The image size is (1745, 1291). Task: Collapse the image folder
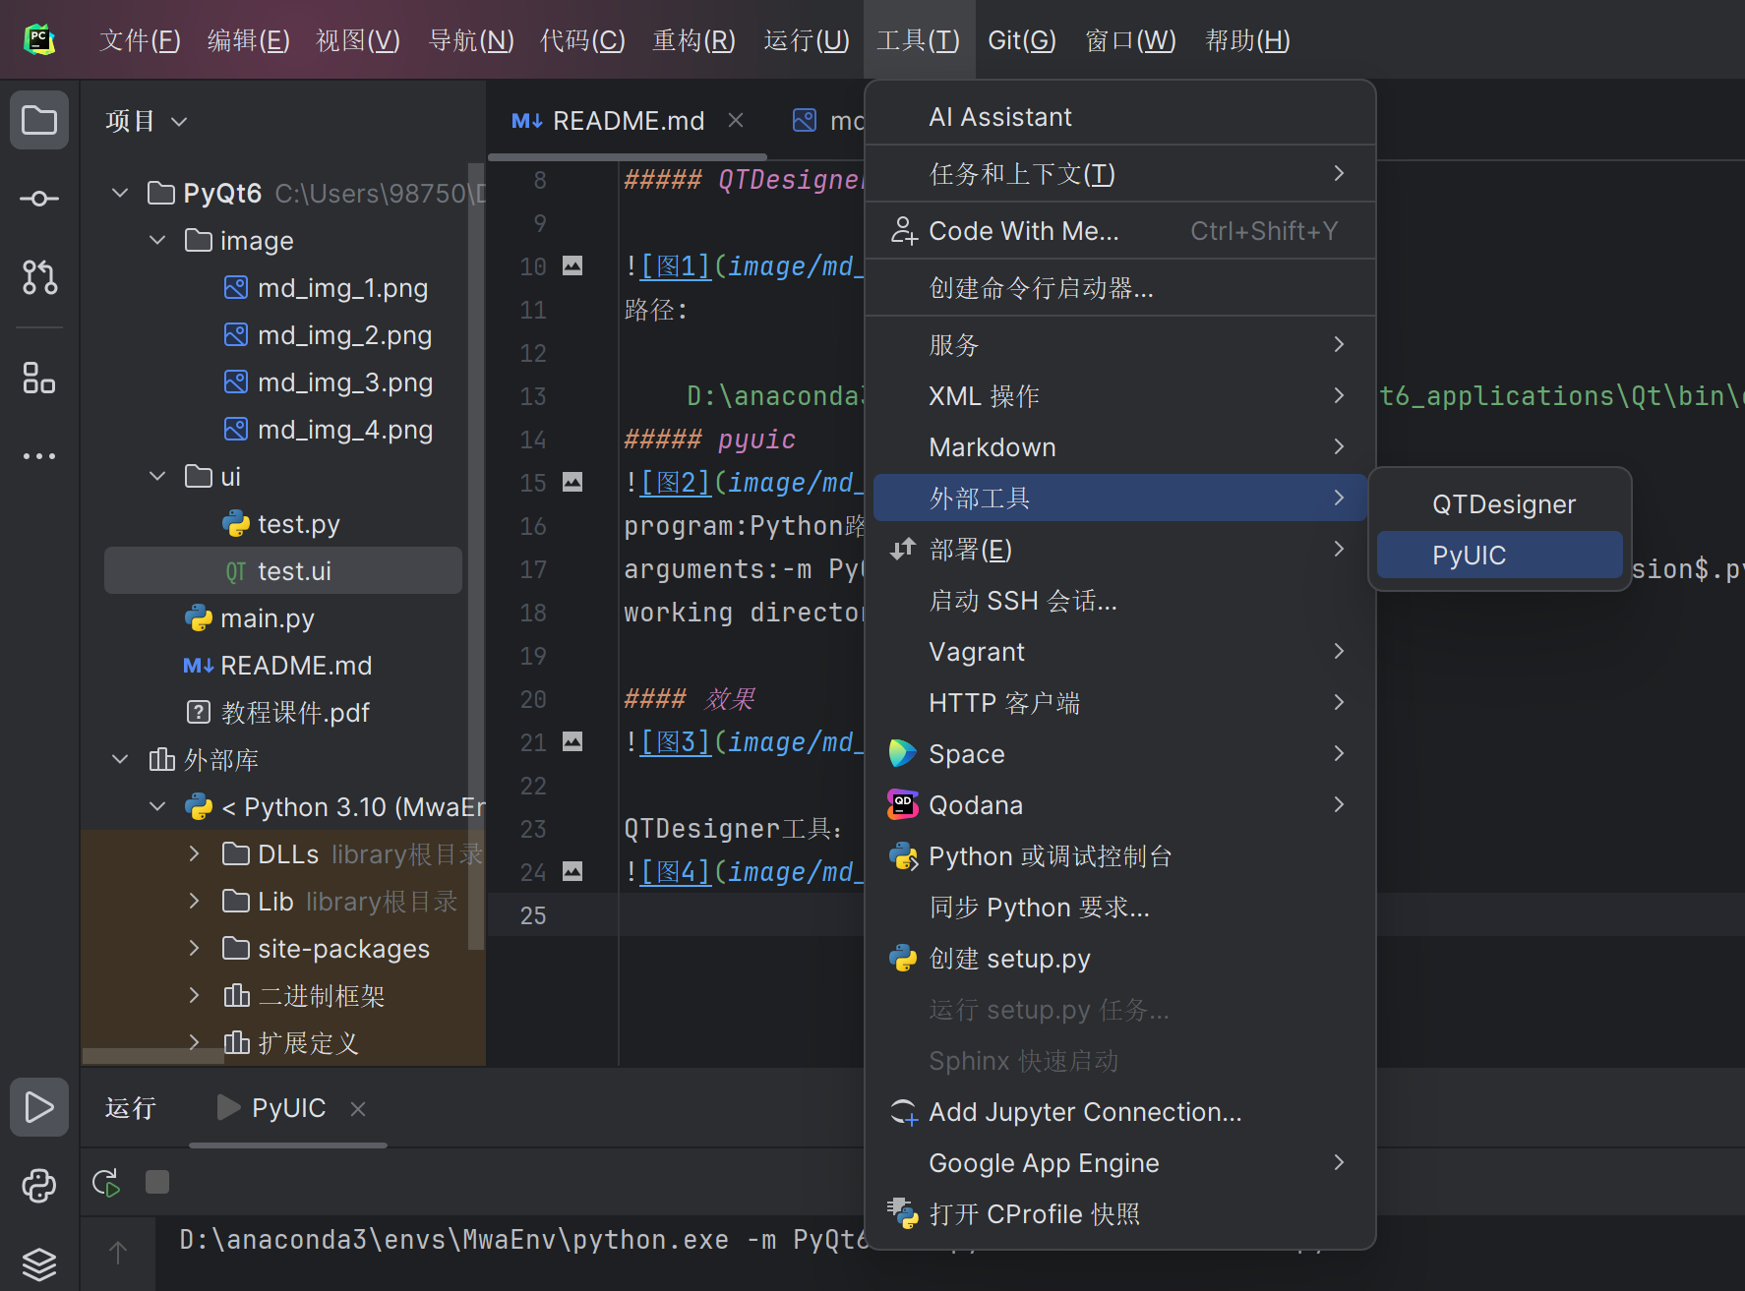coord(157,240)
